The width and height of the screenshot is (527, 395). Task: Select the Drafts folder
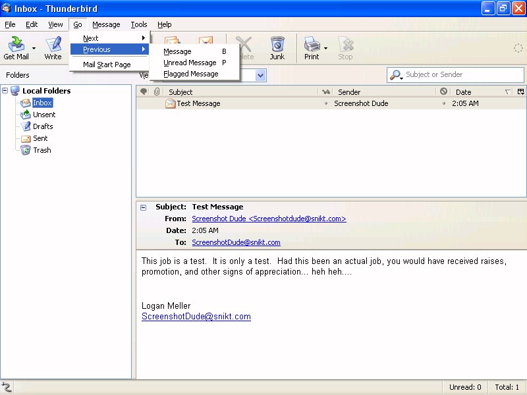(43, 126)
